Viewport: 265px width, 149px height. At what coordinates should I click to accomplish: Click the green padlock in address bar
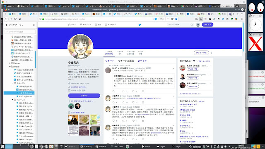pyautogui.click(x=43, y=19)
